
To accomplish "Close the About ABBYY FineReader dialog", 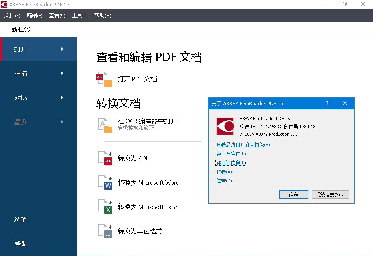I will tap(345, 103).
